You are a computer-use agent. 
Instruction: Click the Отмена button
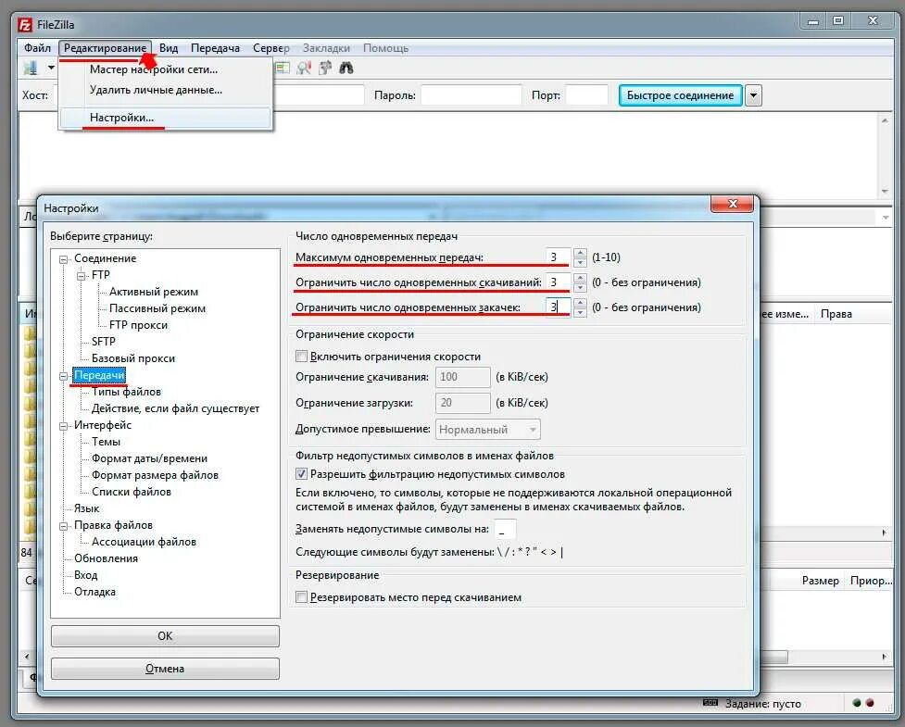point(165,668)
